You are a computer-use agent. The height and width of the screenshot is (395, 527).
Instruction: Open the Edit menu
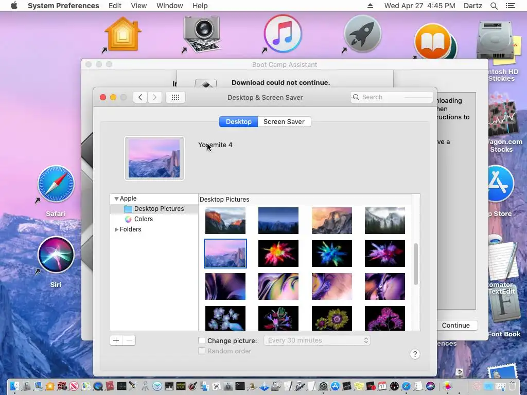click(115, 6)
